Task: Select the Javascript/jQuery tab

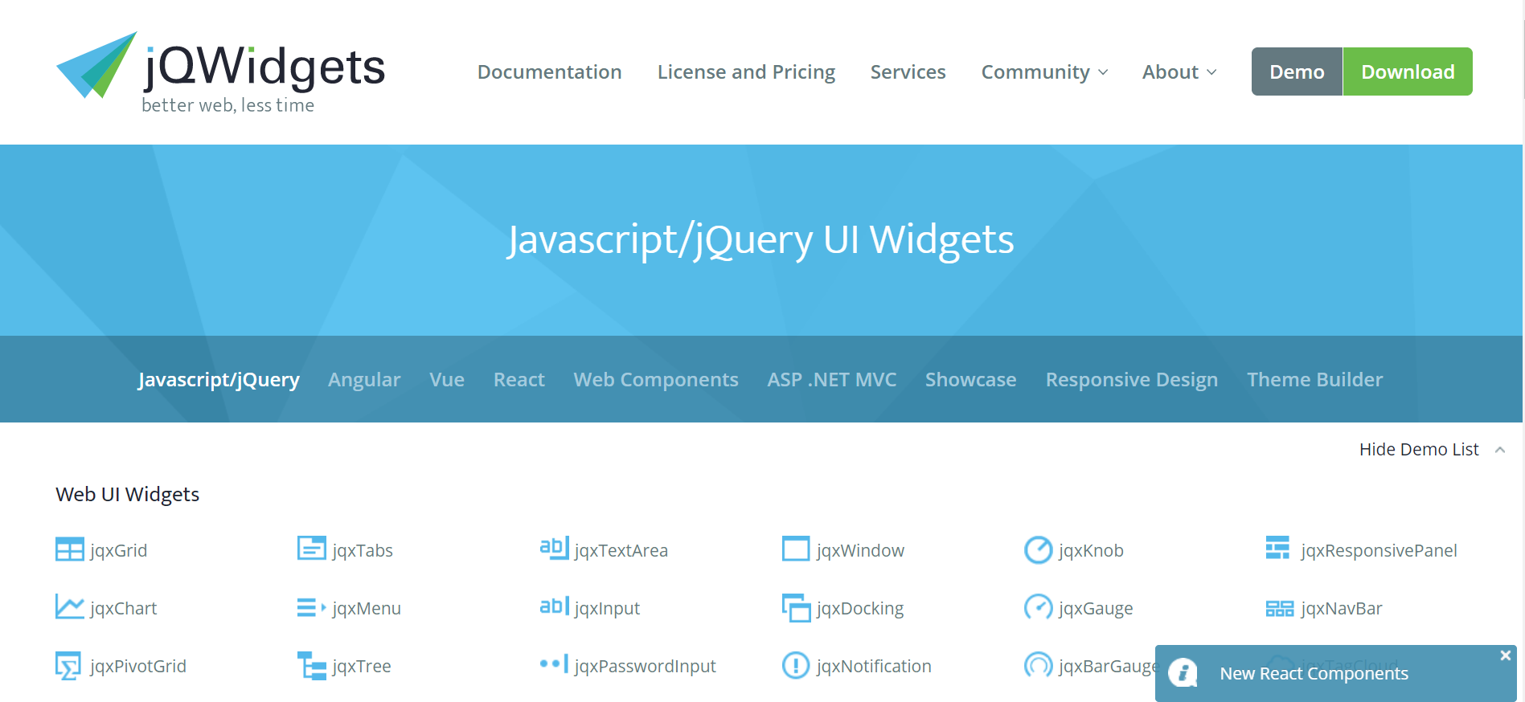Action: [219, 379]
